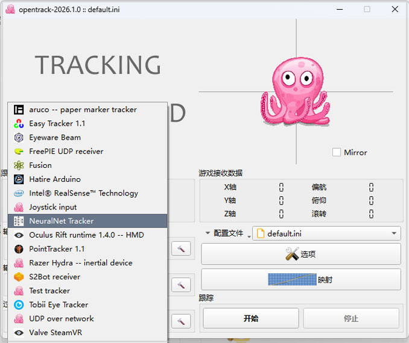Screen dimensions: 409x343
Task: Click the UDP over network label
Action: (x=62, y=318)
